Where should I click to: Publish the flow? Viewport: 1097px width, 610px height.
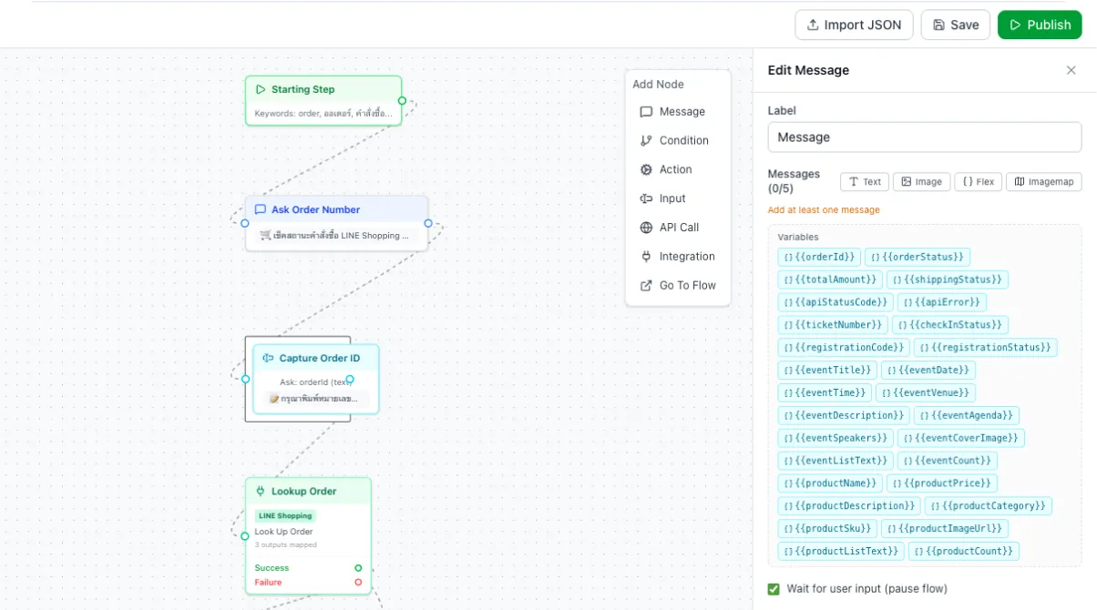[1040, 25]
